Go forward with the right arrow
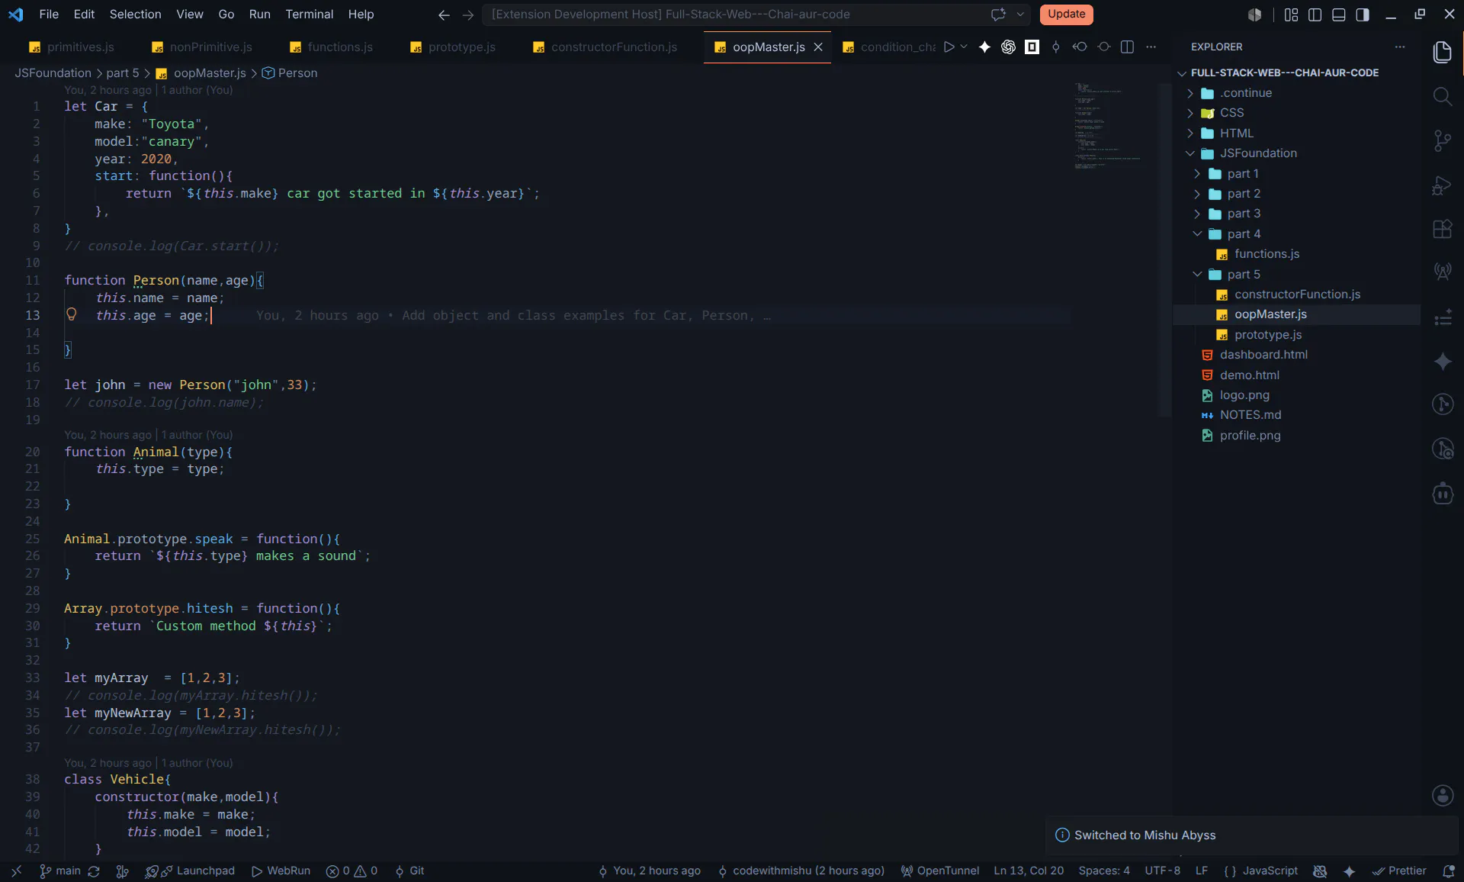The height and width of the screenshot is (882, 1464). [x=468, y=14]
